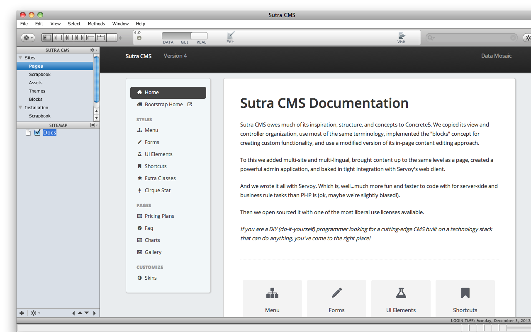531x332 pixels.
Task: Click the Menu sitemap tile icon
Action: [x=272, y=293]
